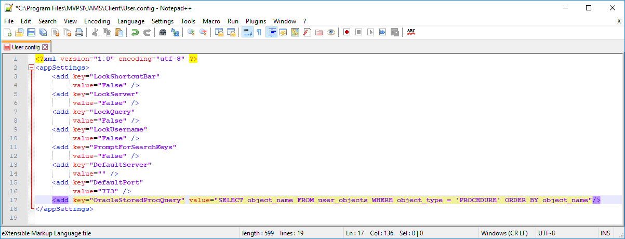Click the LockShortcutBar key text
625x239 pixels.
[x=125, y=76]
